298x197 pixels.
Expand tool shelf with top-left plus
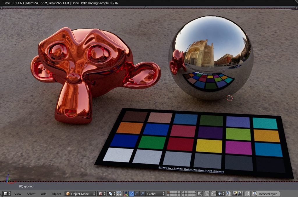click(x=1, y=8)
